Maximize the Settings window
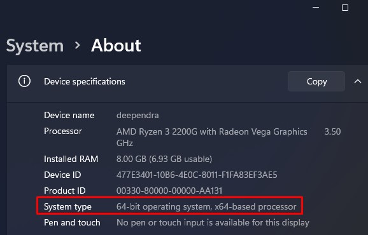This screenshot has width=368, height=235. 345,8
